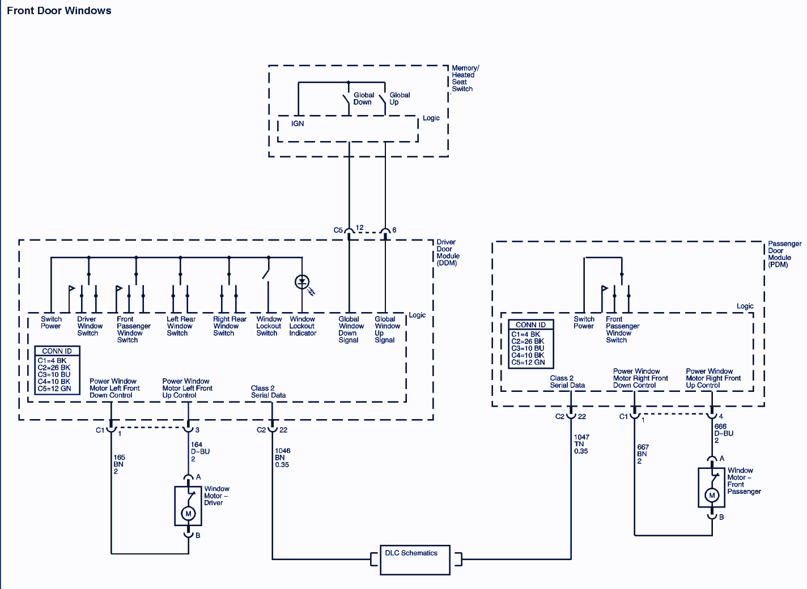Click the Driver Window Switch label

90,326
